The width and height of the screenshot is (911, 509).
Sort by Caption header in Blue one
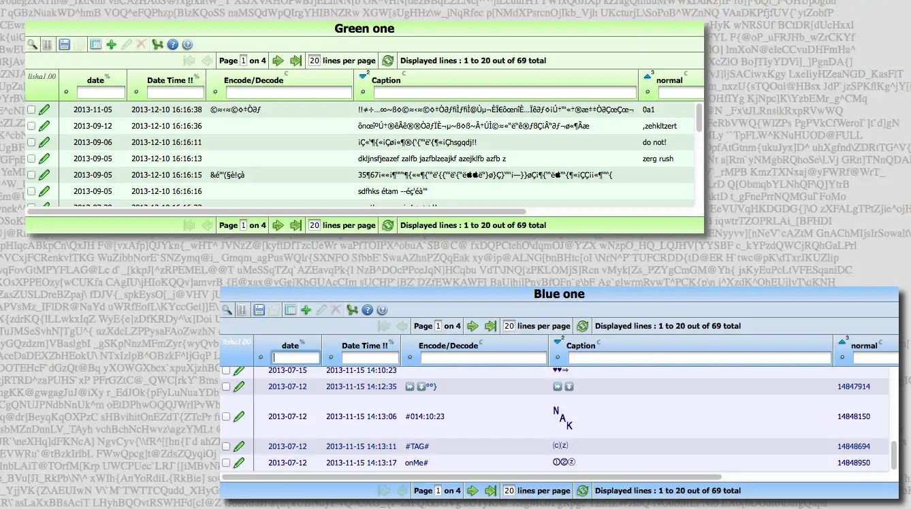tap(581, 346)
